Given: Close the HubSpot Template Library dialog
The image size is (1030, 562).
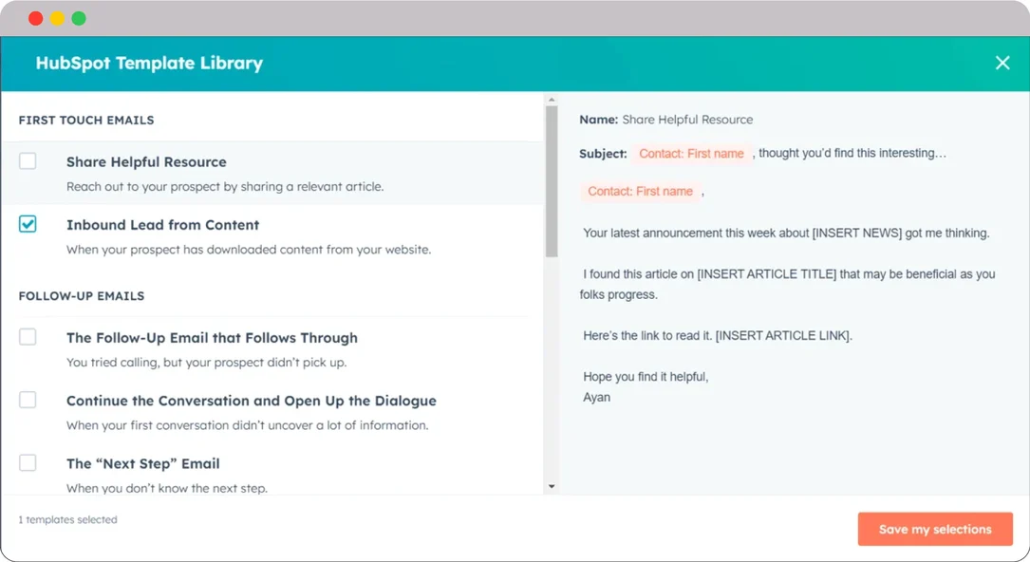Looking at the screenshot, I should 1002,63.
